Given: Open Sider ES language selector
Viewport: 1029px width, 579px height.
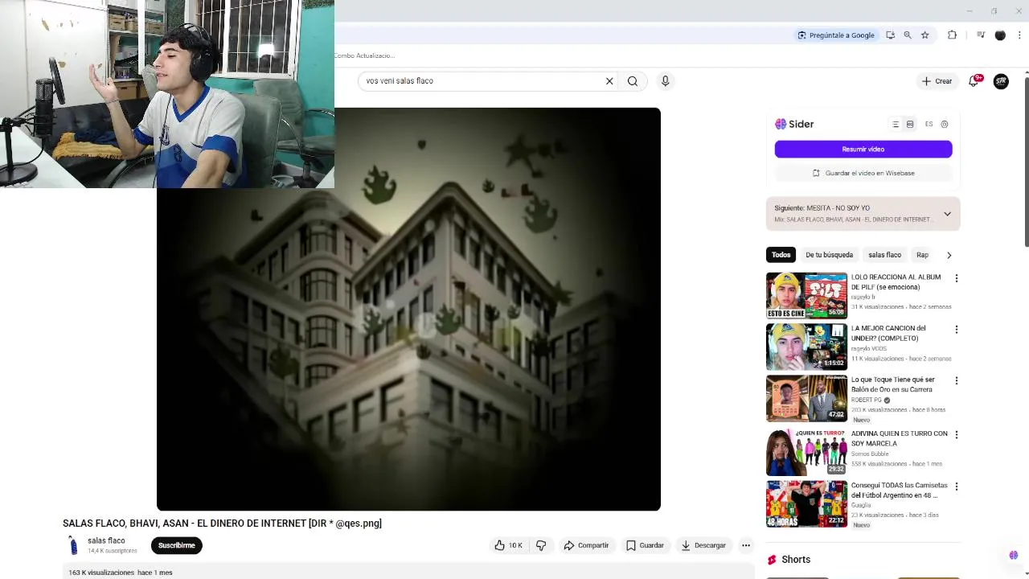Looking at the screenshot, I should pyautogui.click(x=929, y=125).
